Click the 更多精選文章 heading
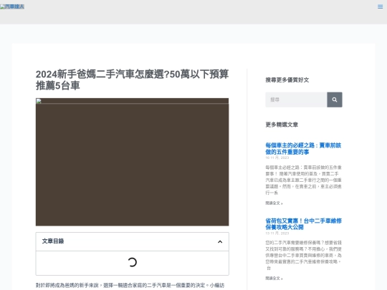 pos(282,125)
